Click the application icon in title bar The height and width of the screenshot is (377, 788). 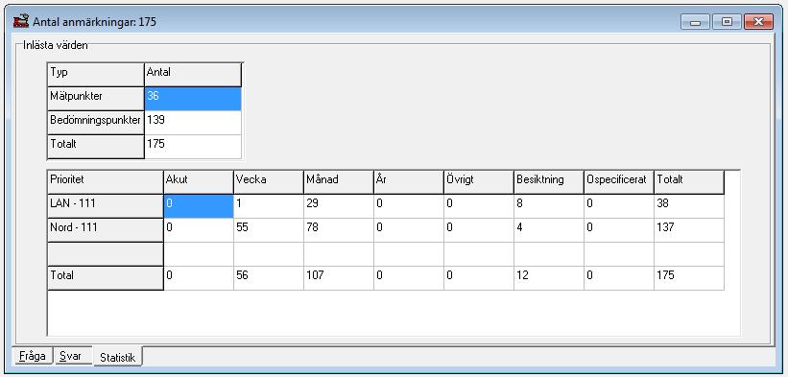21,22
